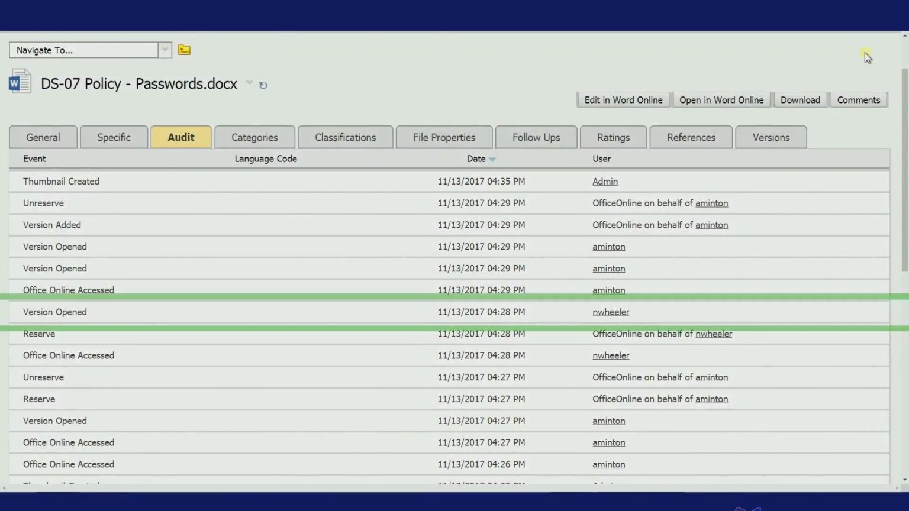
Task: Select the File Properties tab
Action: 444,137
